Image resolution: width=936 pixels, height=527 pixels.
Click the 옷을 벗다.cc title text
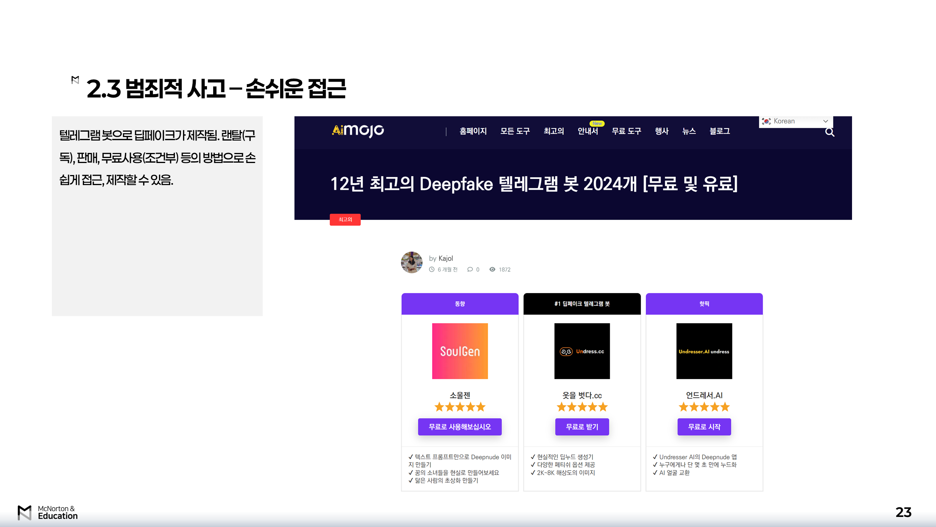point(582,395)
